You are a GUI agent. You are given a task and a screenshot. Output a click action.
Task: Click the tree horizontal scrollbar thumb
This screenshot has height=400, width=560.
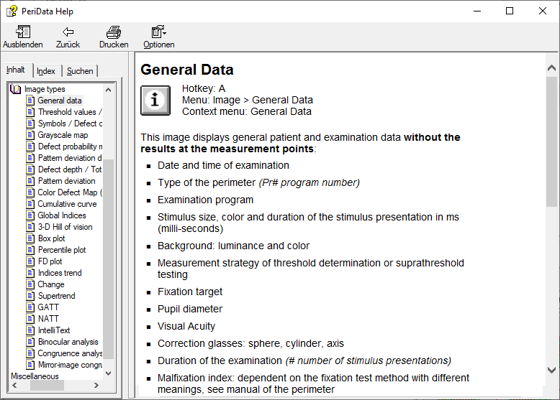pyautogui.click(x=47, y=385)
